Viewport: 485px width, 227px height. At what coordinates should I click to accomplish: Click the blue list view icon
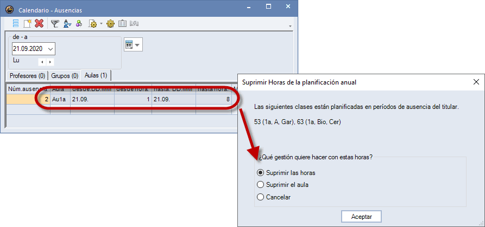(x=16, y=23)
